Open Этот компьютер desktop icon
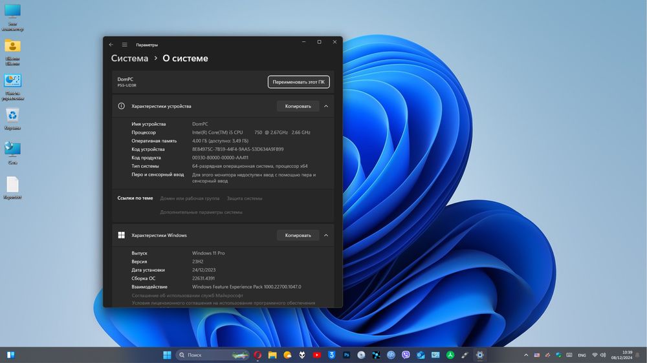 (x=12, y=17)
